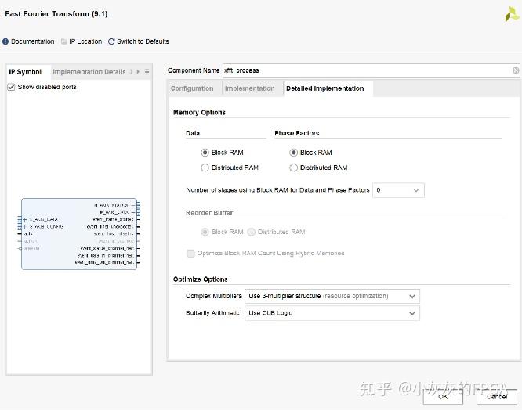
Task: Open the left panel tab list menu icon
Action: point(147,72)
